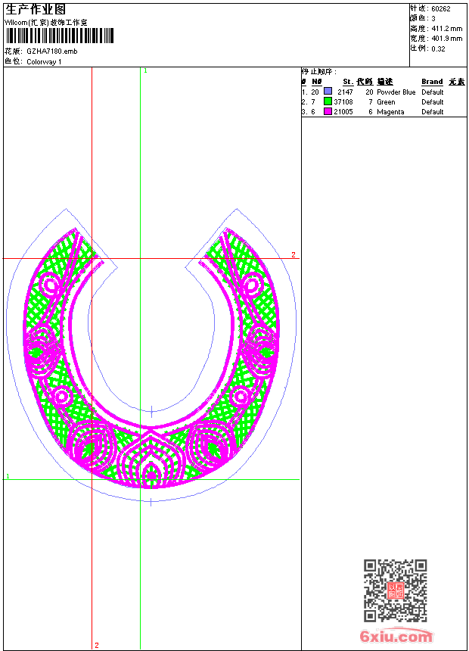Select the 'Powder Blue' description text
The width and height of the screenshot is (469, 651).
tap(396, 92)
